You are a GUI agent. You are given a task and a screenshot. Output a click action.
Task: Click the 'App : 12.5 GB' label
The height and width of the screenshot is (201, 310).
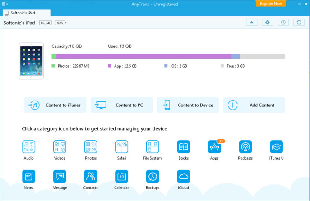[125, 66]
